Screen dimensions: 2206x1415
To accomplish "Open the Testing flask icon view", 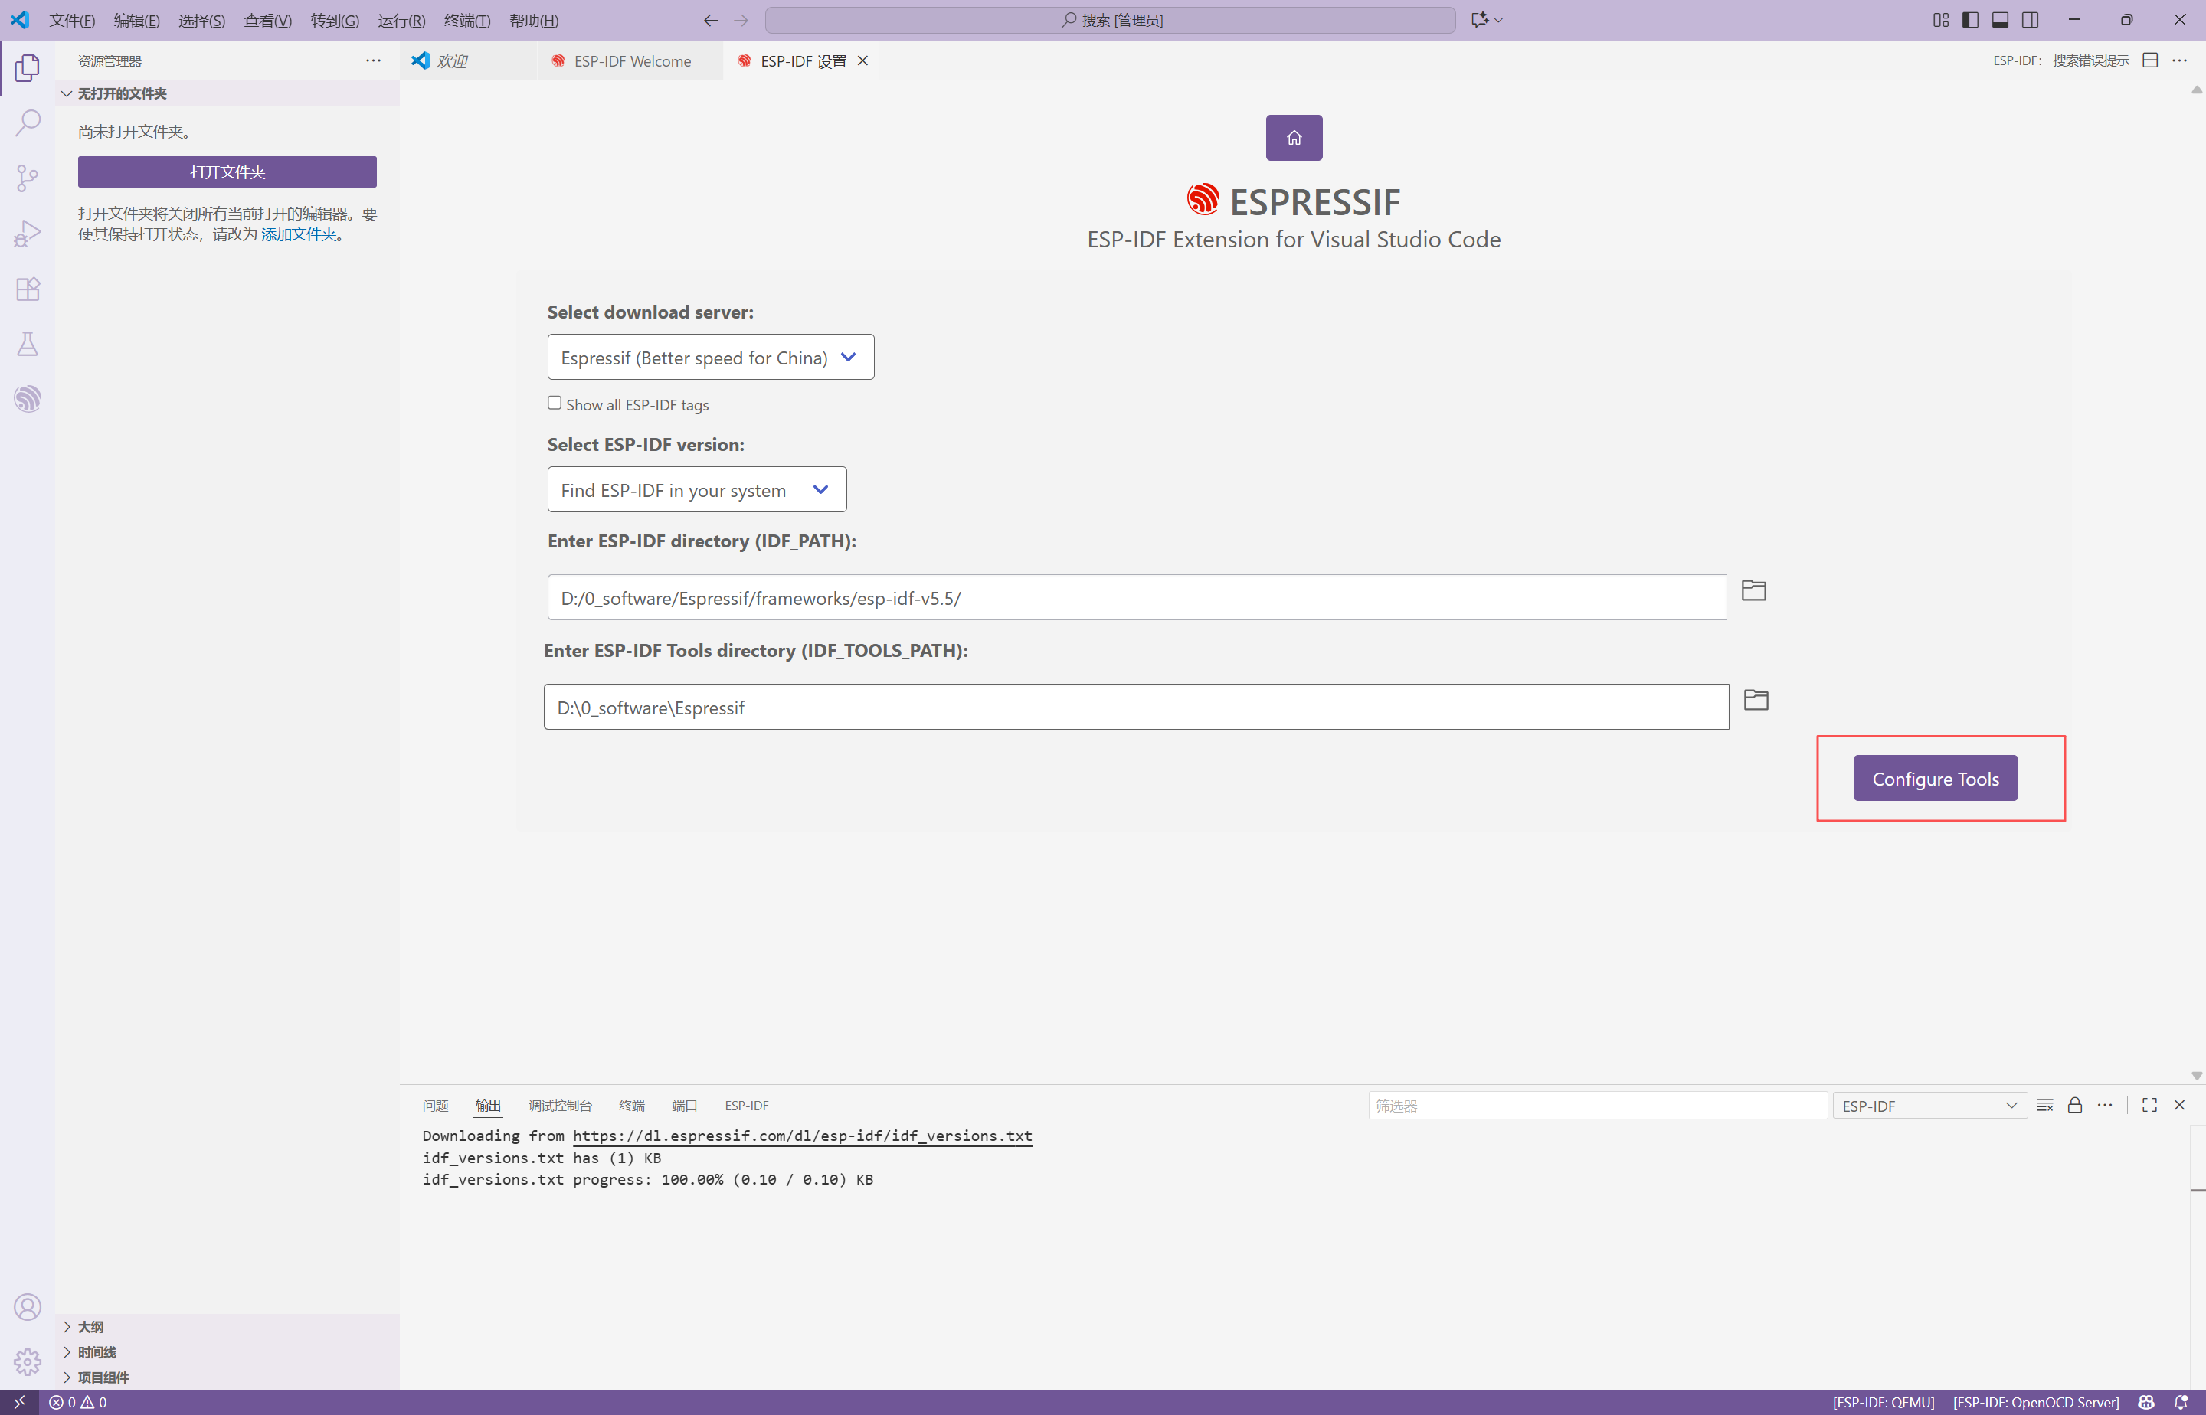I will tap(28, 344).
